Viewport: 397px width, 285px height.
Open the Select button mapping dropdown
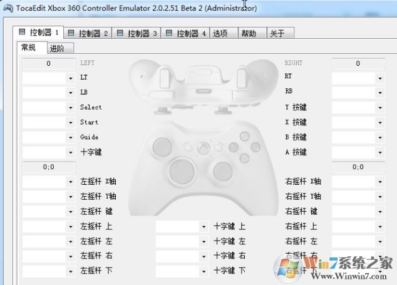pos(49,108)
